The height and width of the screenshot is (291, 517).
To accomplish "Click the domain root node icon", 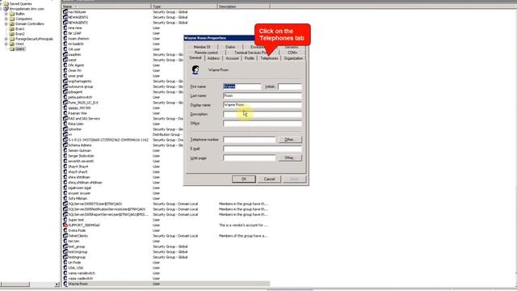I will point(6,9).
